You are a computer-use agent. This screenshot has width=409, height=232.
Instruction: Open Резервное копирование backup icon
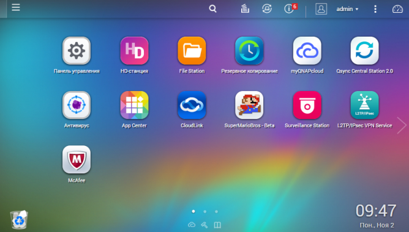[x=249, y=51]
